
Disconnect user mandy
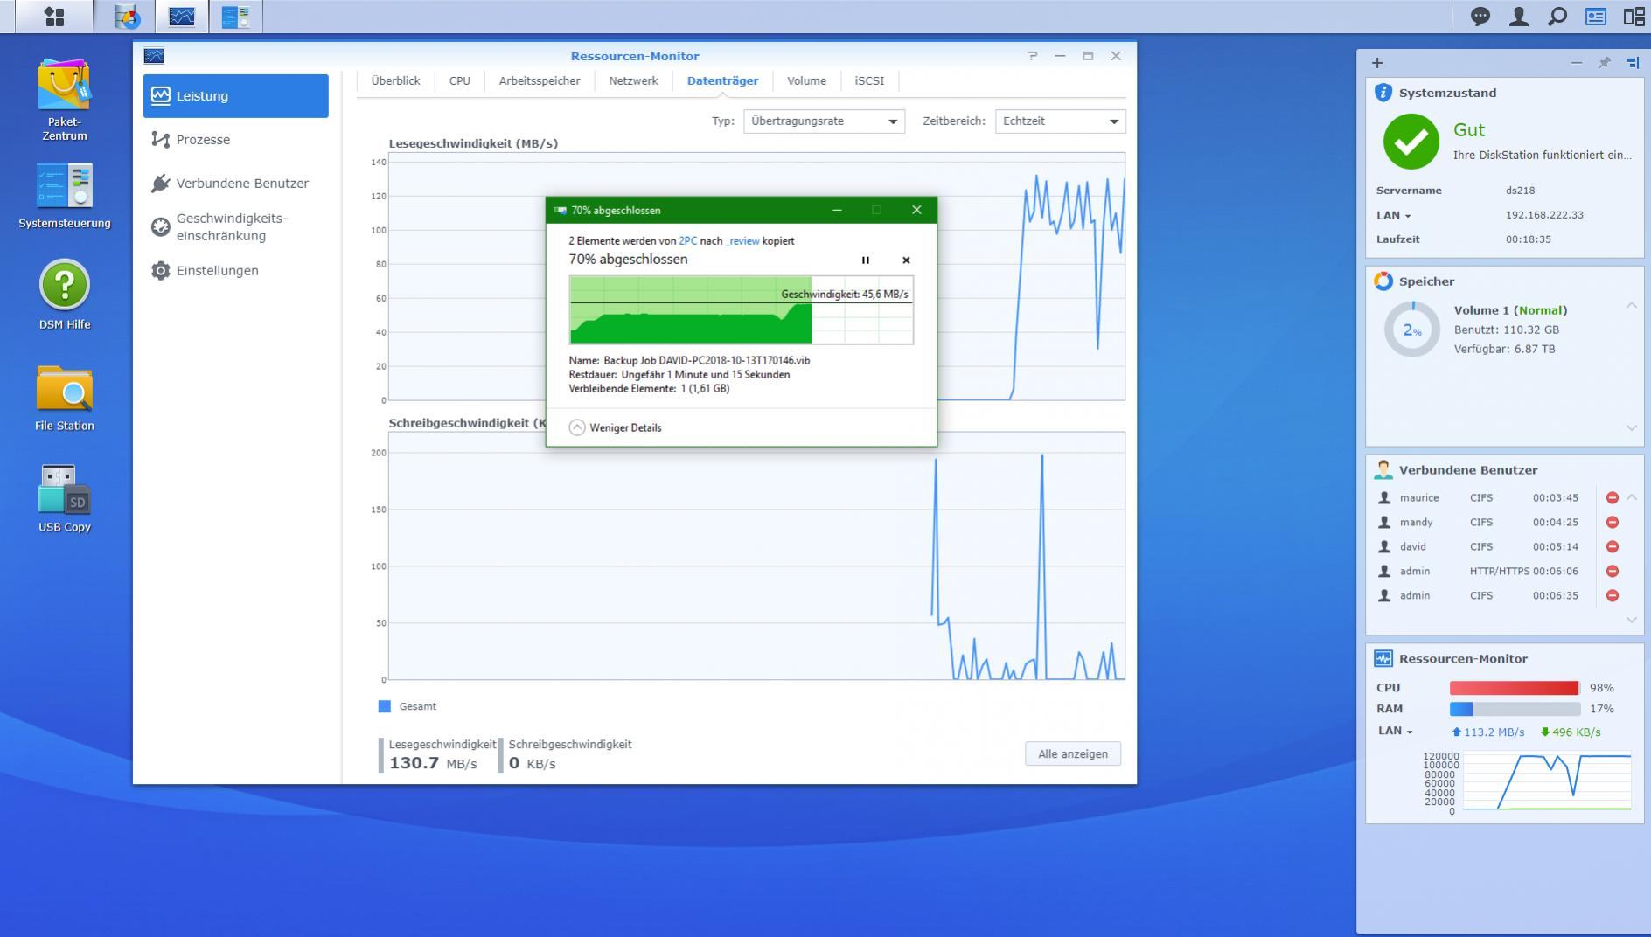(1612, 522)
